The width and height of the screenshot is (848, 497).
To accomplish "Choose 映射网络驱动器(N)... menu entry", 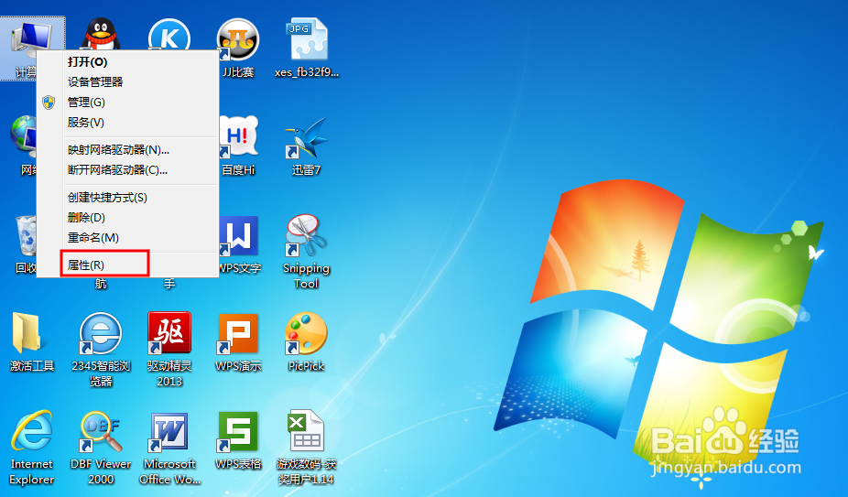I will 127,150.
